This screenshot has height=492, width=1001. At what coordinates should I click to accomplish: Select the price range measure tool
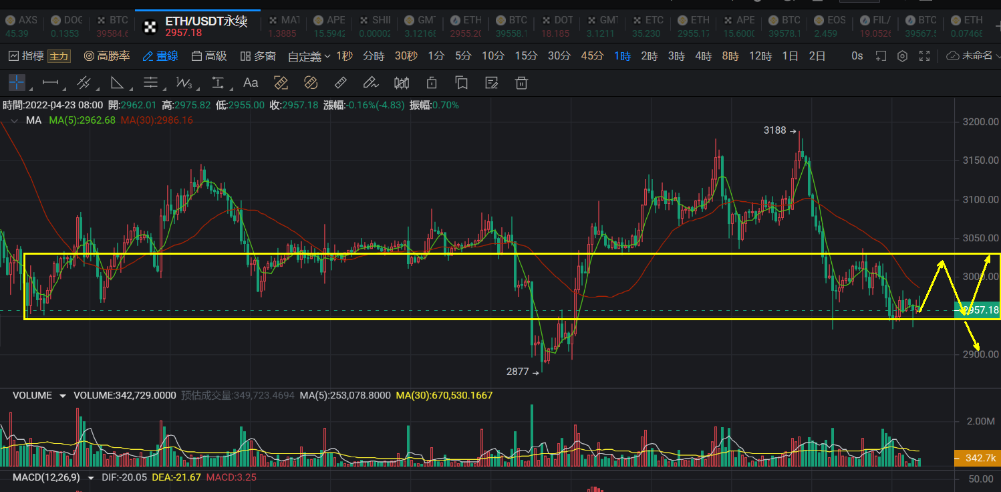[x=217, y=83]
